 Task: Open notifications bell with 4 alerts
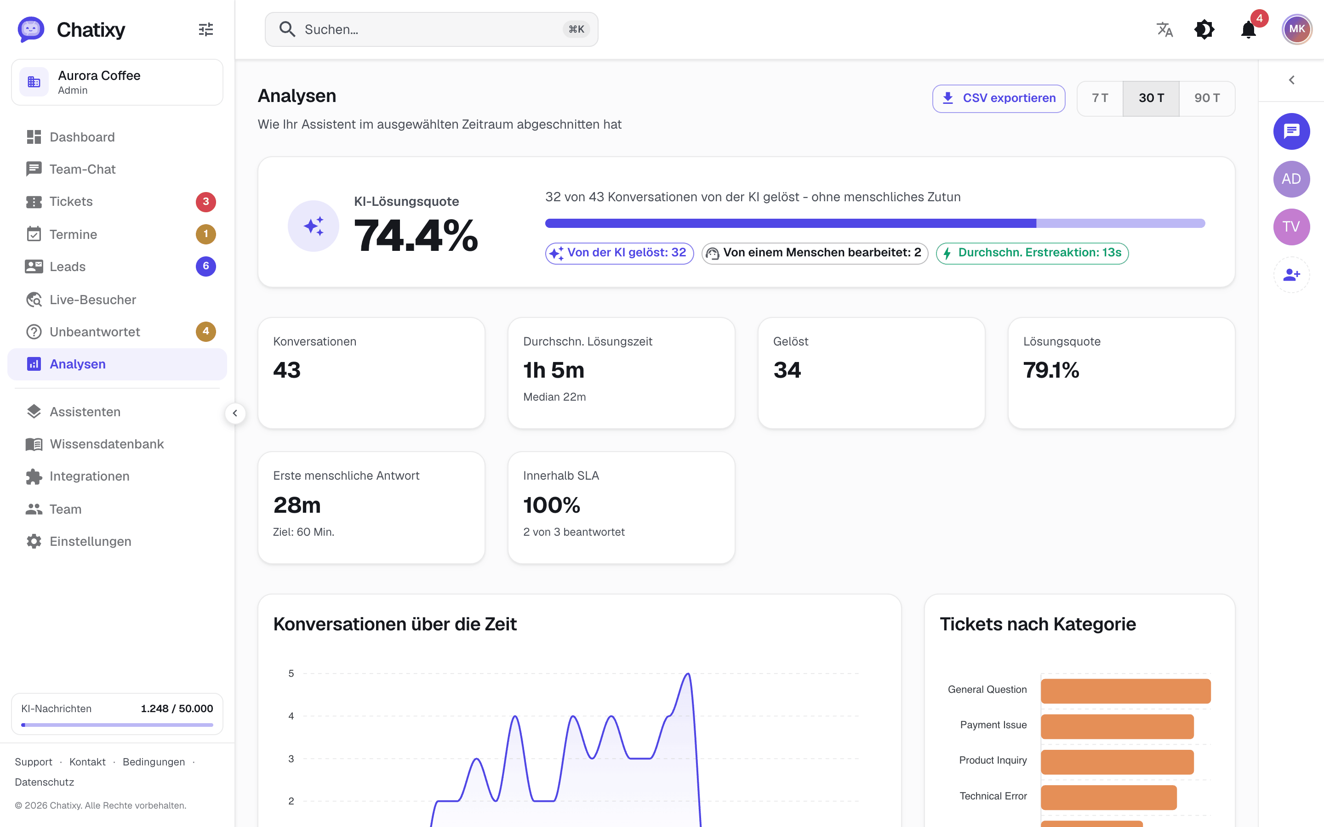coord(1249,29)
